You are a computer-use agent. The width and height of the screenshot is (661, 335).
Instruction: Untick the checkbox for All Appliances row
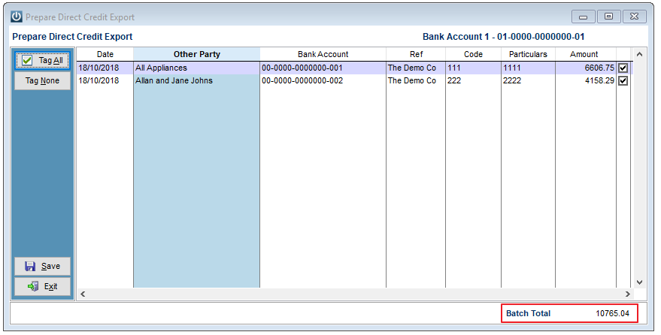pos(623,68)
